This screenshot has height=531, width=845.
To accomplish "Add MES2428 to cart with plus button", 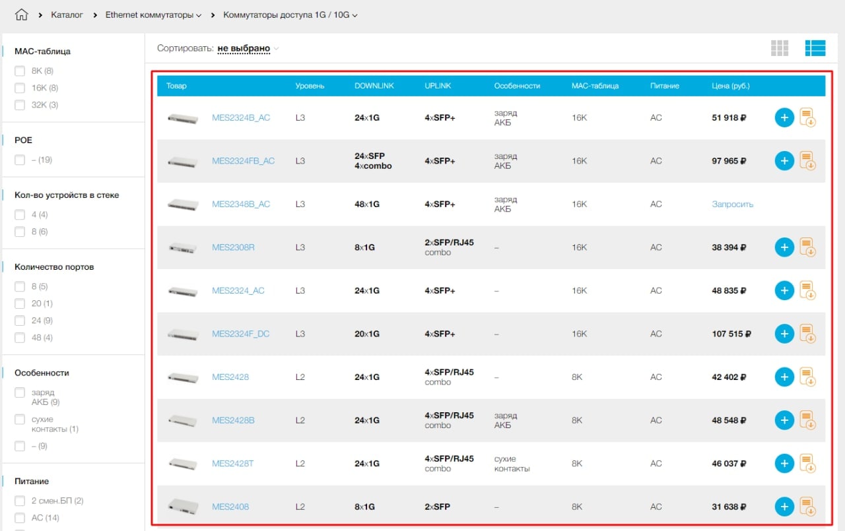I will (x=784, y=377).
